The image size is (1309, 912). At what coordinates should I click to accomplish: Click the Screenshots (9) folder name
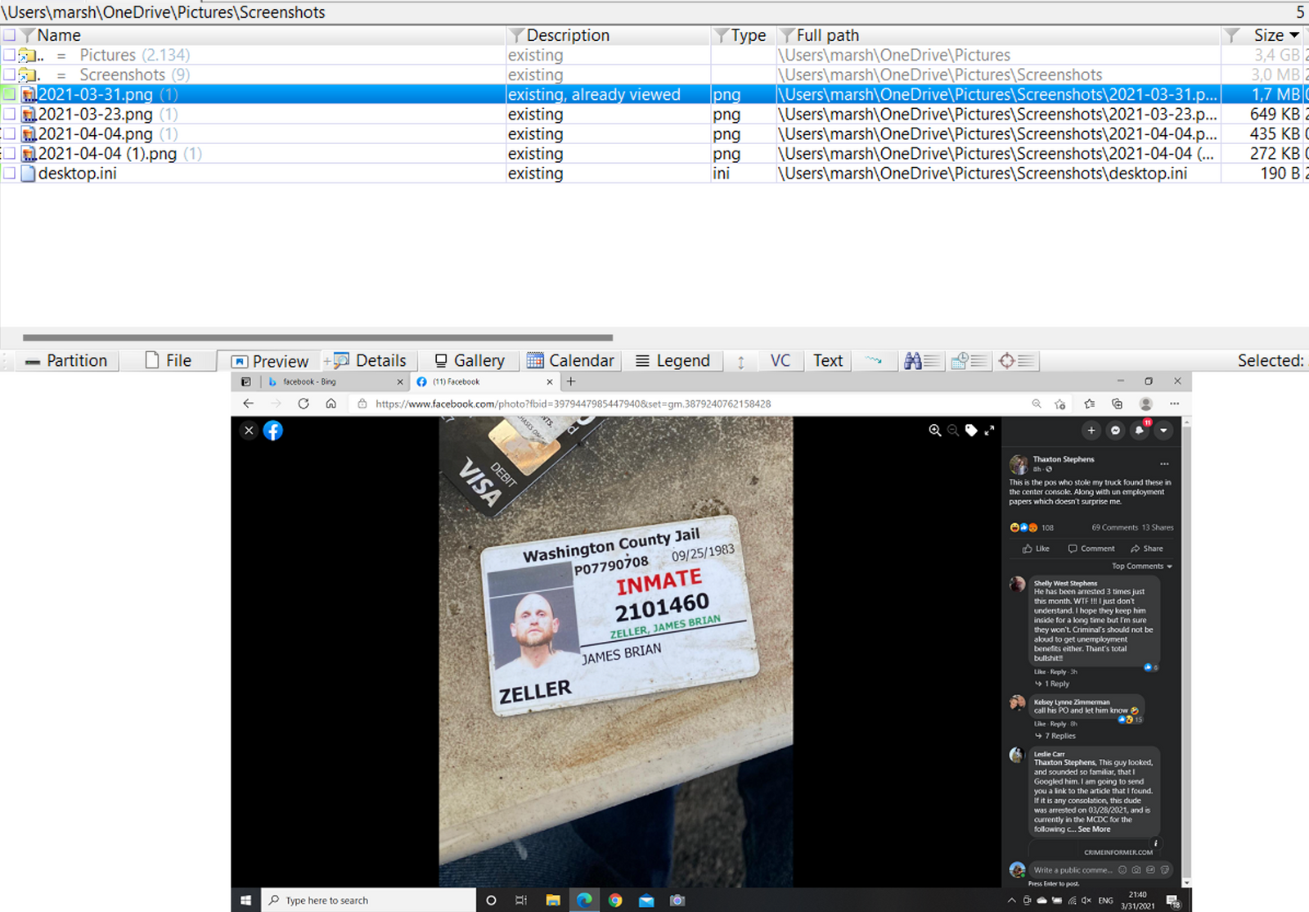[x=135, y=75]
